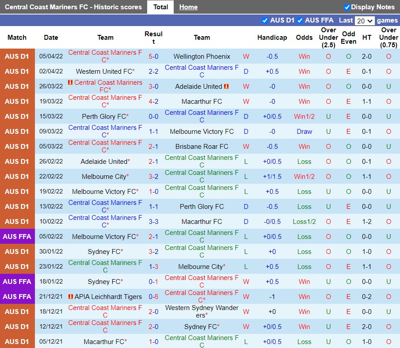Toggle the AUS D1 league checkbox

(265, 20)
